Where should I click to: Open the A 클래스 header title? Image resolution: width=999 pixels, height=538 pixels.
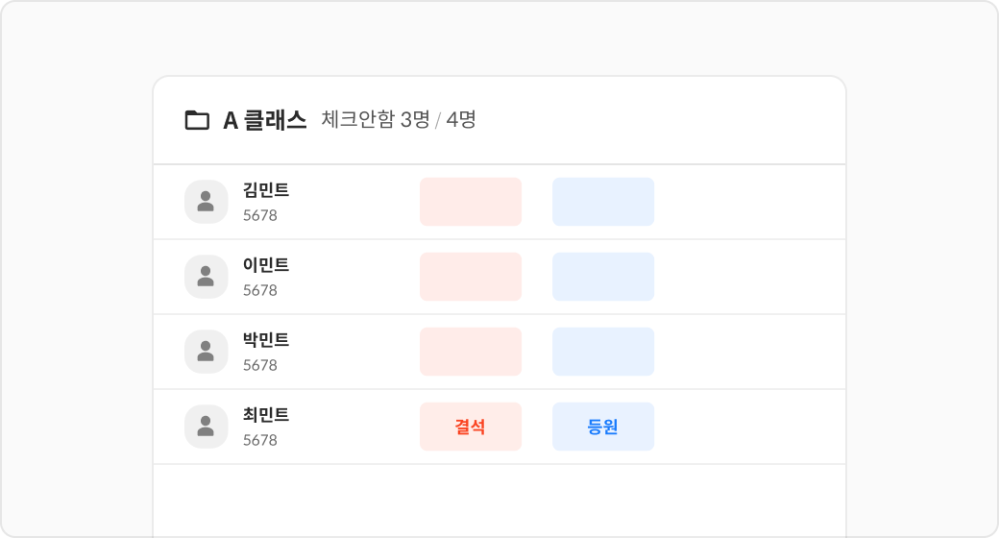pos(264,120)
